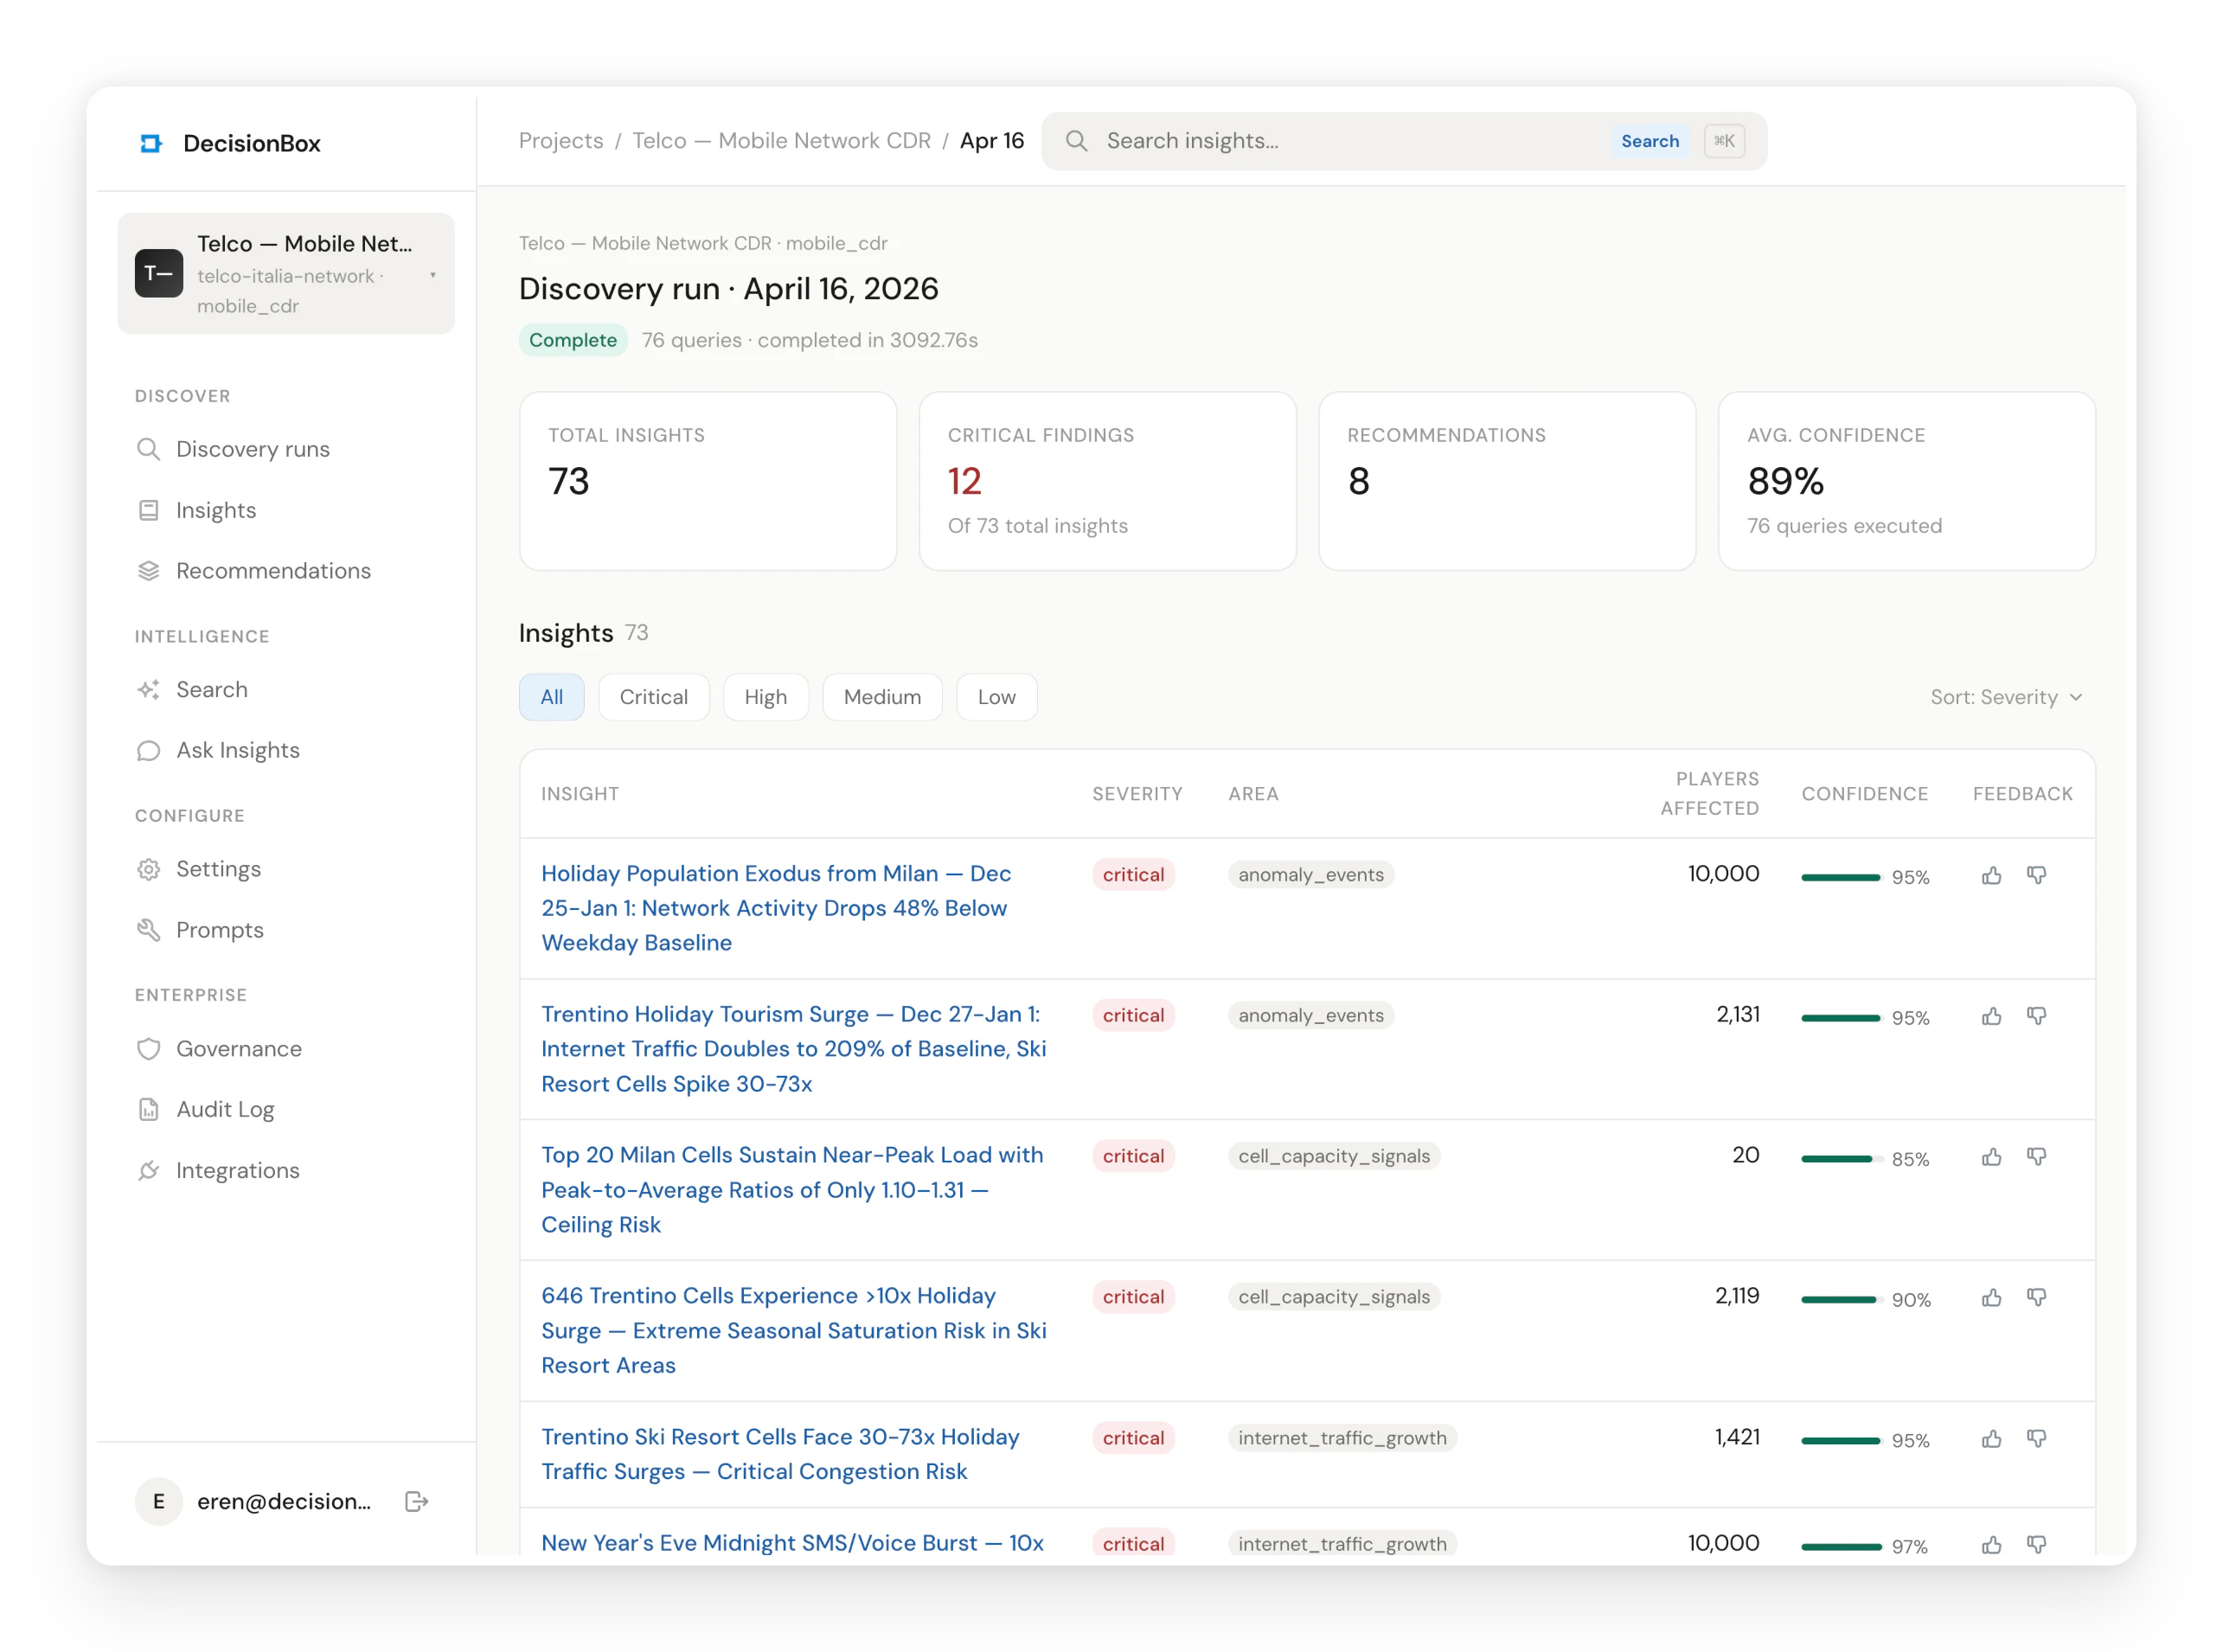The width and height of the screenshot is (2223, 1652).
Task: Select the Medium severity filter
Action: [881, 697]
